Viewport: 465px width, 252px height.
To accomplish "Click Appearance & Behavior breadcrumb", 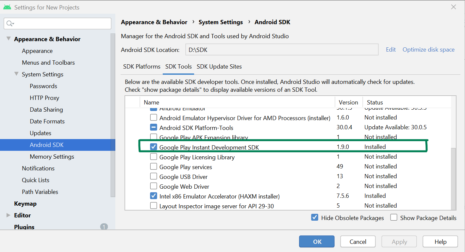I will [154, 22].
